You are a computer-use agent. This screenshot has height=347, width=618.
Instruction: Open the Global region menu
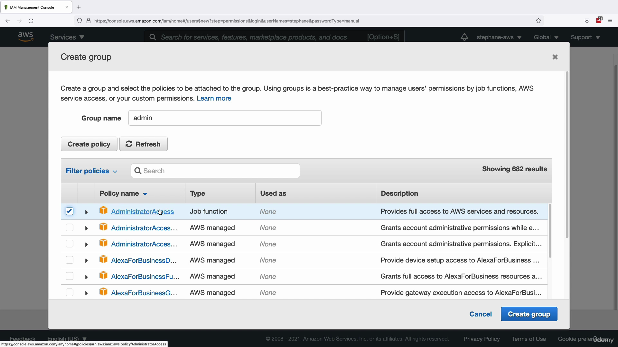pyautogui.click(x=546, y=37)
